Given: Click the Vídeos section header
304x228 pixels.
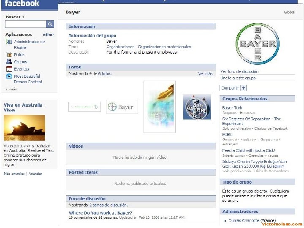Looking at the screenshot, I should [x=141, y=146].
